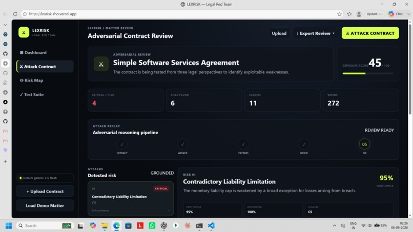Viewport: 413px width, 232px height.
Task: Open Visual Studio Code from the taskbar
Action: (211, 226)
